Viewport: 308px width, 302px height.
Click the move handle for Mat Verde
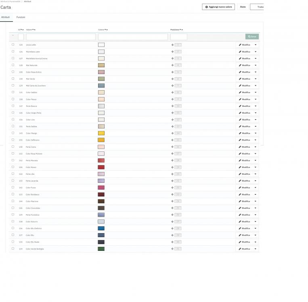[x=172, y=79]
